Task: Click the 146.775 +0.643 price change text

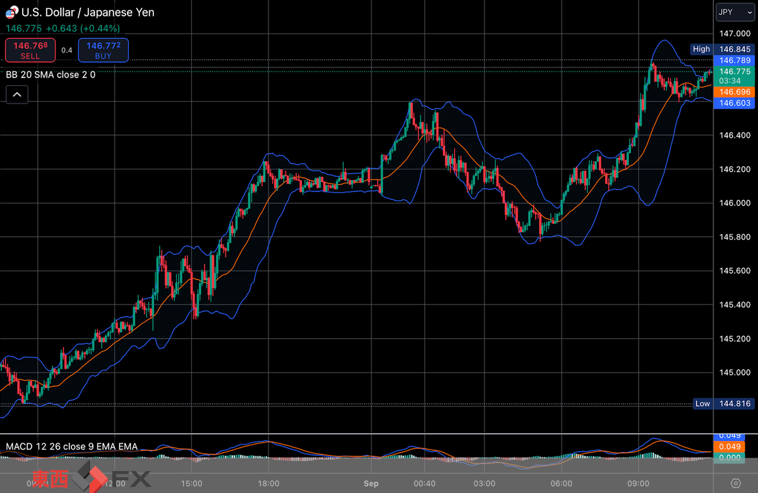Action: click(63, 28)
